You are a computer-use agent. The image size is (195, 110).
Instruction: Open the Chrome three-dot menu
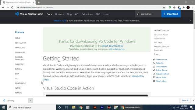193,7
